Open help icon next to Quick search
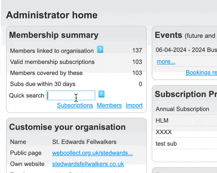217x173 pixels. click(101, 94)
